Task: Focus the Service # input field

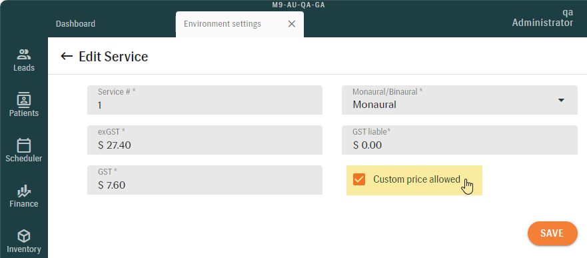Action: (x=205, y=100)
